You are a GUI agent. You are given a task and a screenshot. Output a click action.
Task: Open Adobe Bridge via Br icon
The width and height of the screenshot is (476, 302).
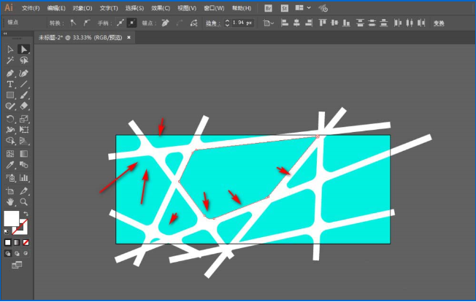coord(268,8)
